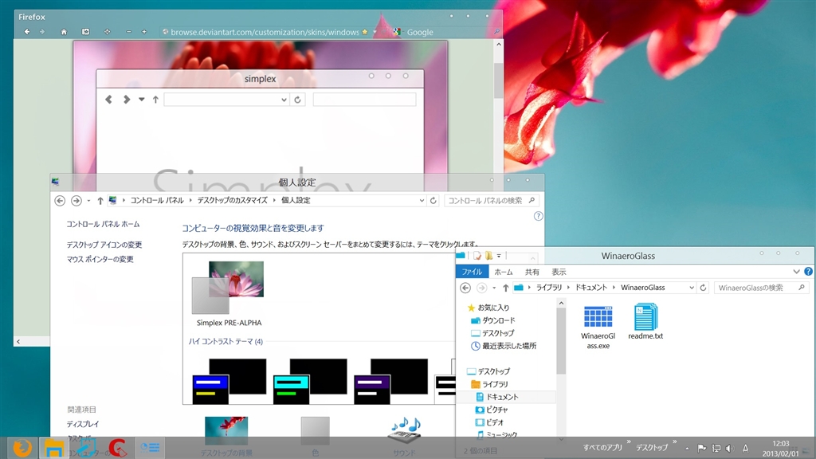The image size is (816, 459).
Task: Click the volume icon in system tray
Action: 731,448
